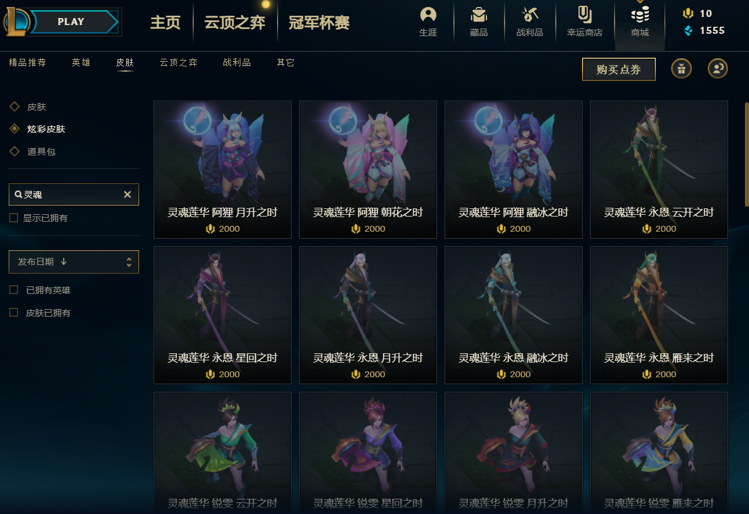The width and height of the screenshot is (749, 514).
Task: Check the 已拥有英雄 checkbox
Action: [x=13, y=290]
